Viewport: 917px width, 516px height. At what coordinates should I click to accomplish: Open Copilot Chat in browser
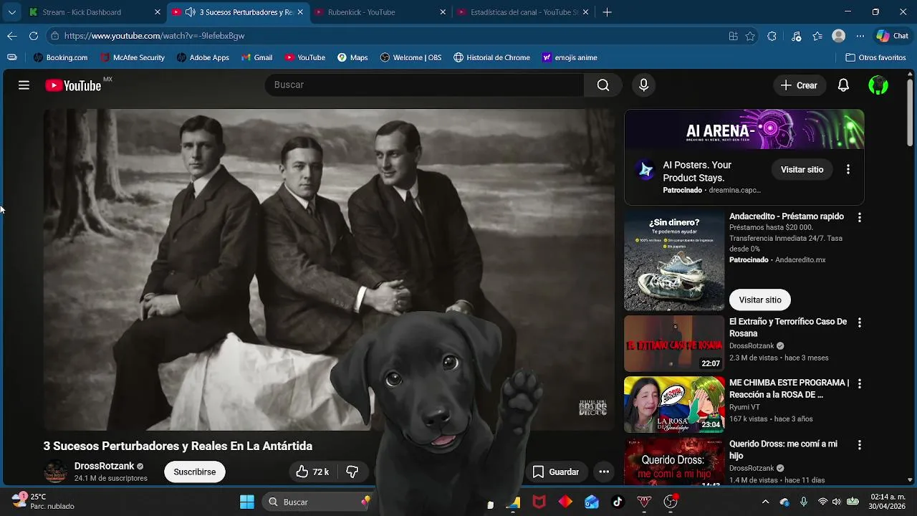coord(893,36)
